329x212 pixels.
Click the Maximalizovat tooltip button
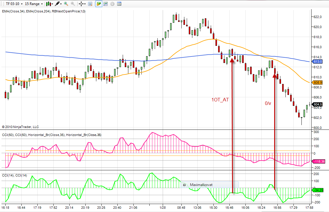click(210, 185)
